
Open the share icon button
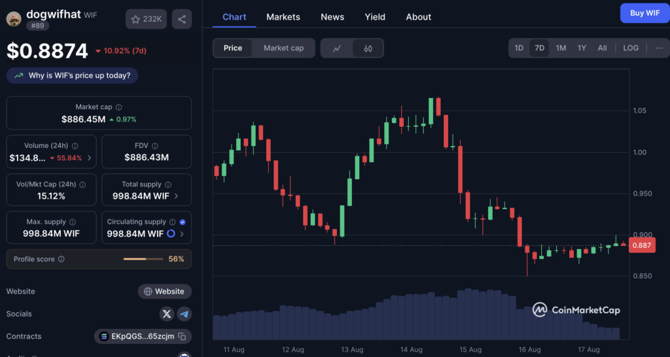182,19
